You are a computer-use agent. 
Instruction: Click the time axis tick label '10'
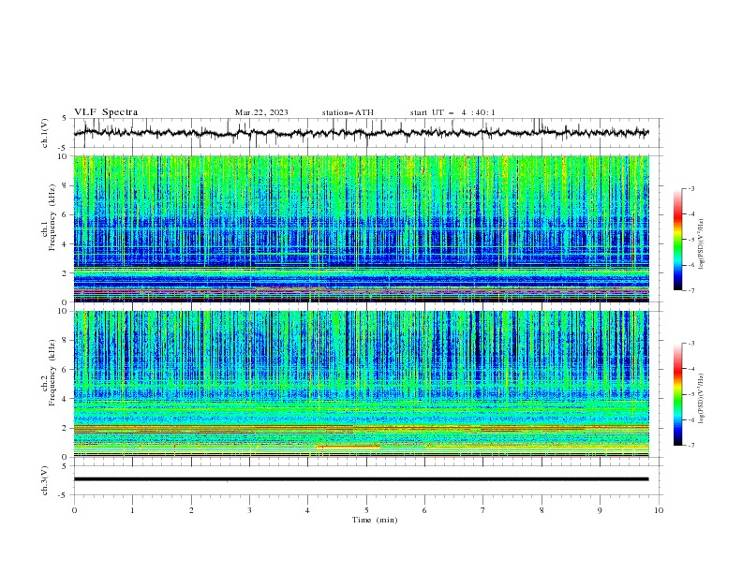point(659,510)
